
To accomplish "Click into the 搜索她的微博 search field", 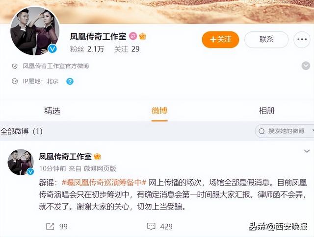I will pyautogui.click(x=285, y=131).
